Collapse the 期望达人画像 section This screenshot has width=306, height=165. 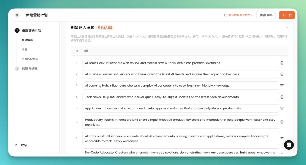pos(286,27)
